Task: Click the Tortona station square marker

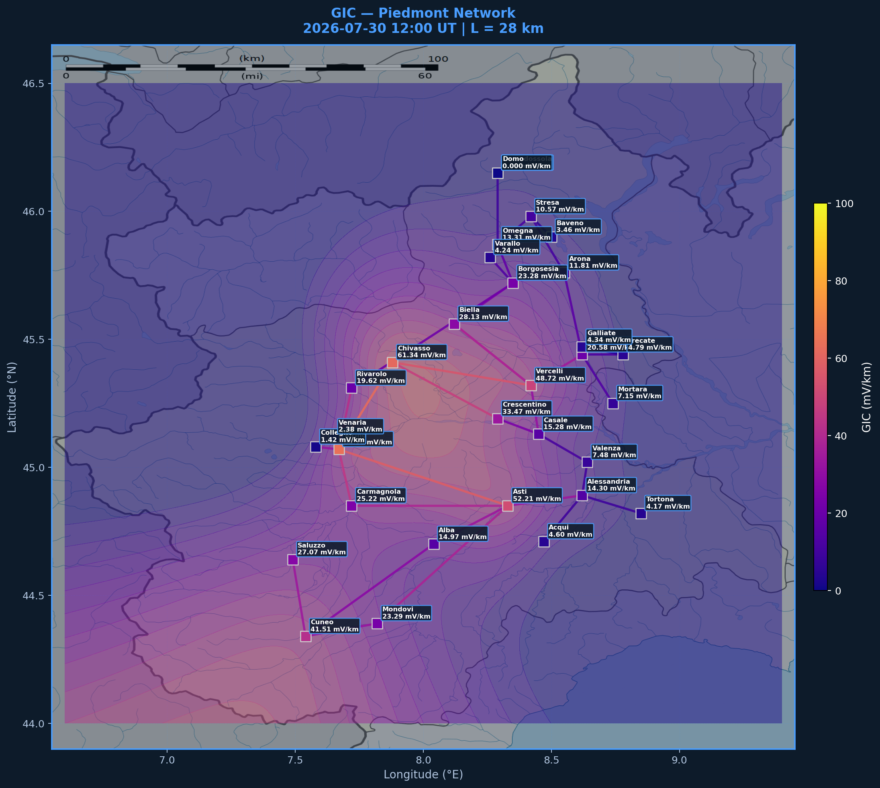Action: point(641,513)
